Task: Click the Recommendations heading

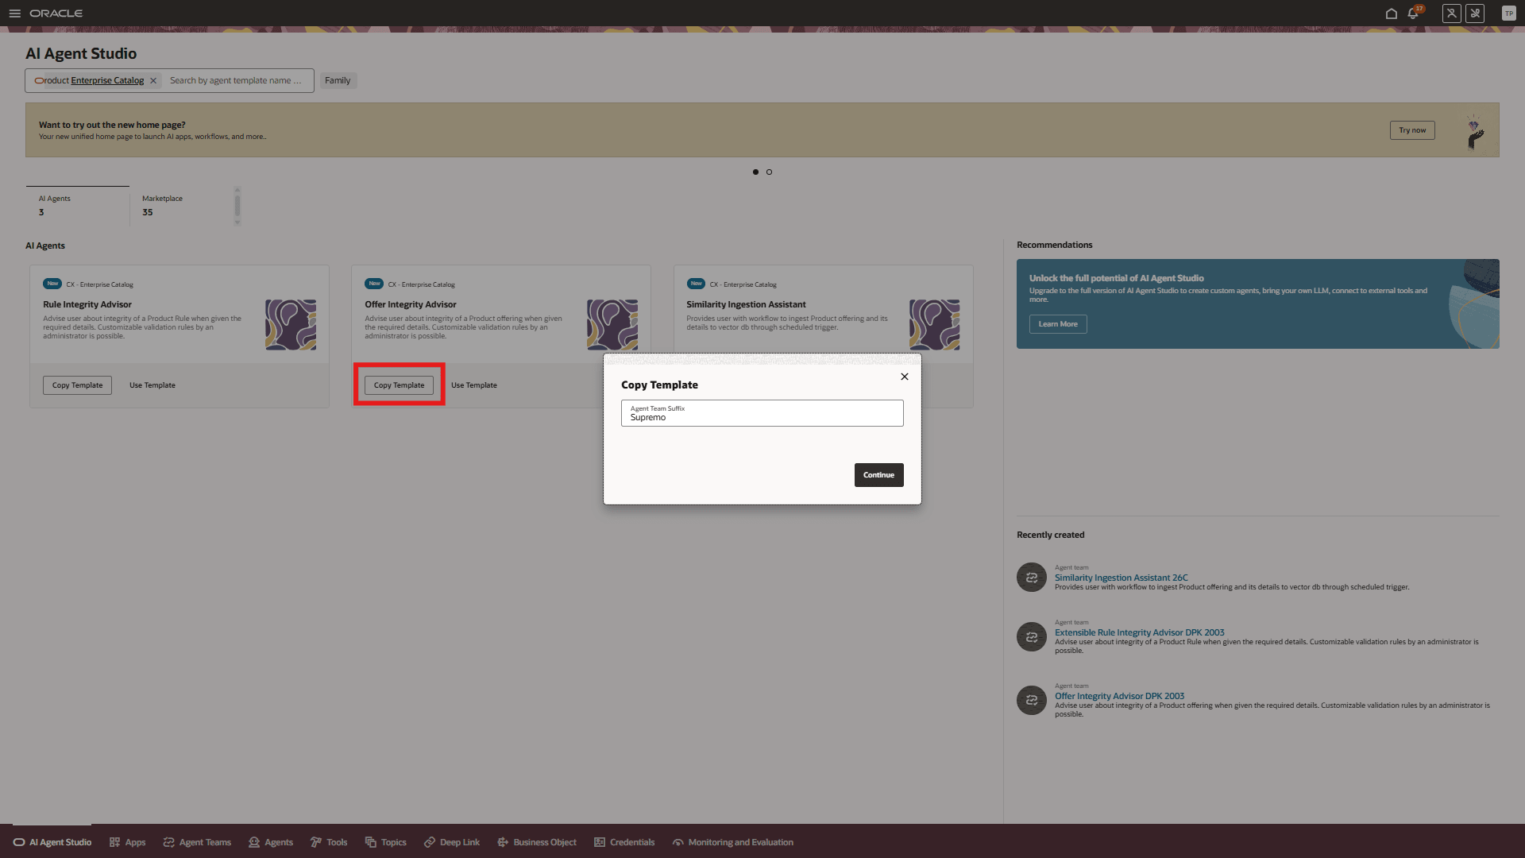Action: pos(1054,245)
